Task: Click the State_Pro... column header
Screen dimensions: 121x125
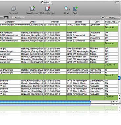Action: (111, 22)
